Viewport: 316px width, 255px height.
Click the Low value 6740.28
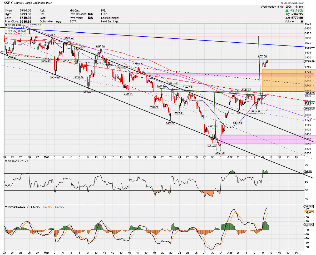(x=25, y=18)
